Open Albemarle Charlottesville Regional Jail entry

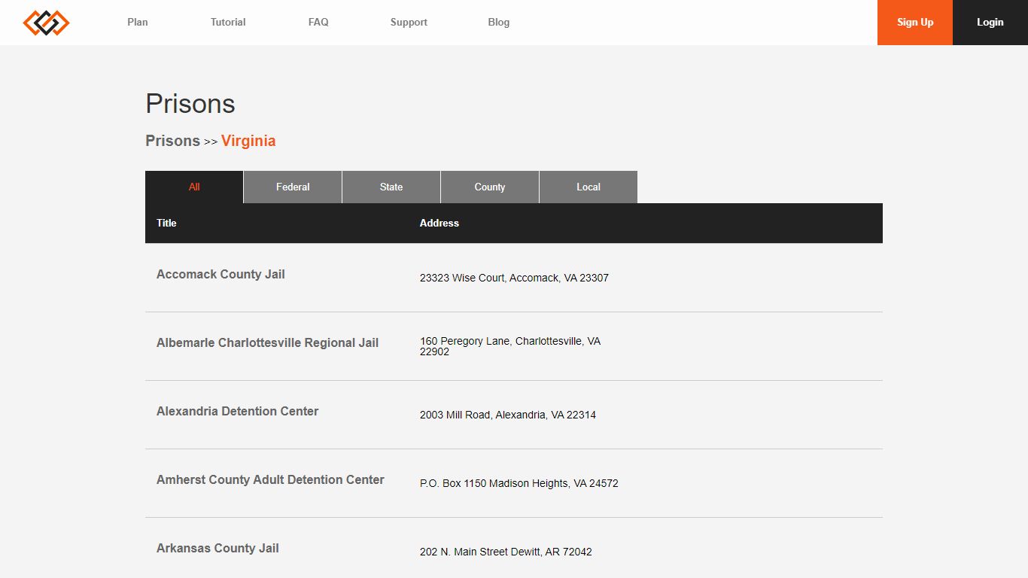267,342
